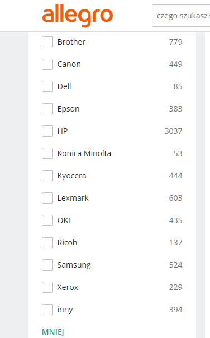Toggle the Samsung filter checkbox

(47, 265)
